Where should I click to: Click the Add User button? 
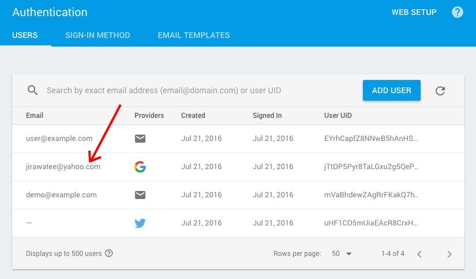pos(391,90)
